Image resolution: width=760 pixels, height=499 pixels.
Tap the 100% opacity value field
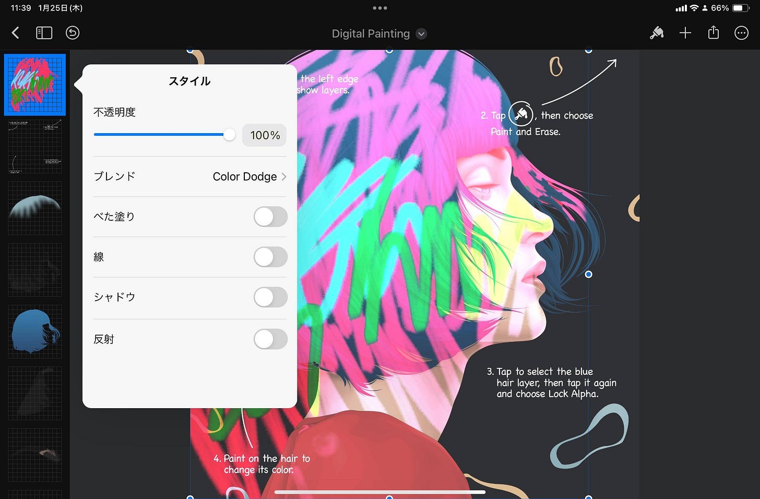(x=265, y=135)
